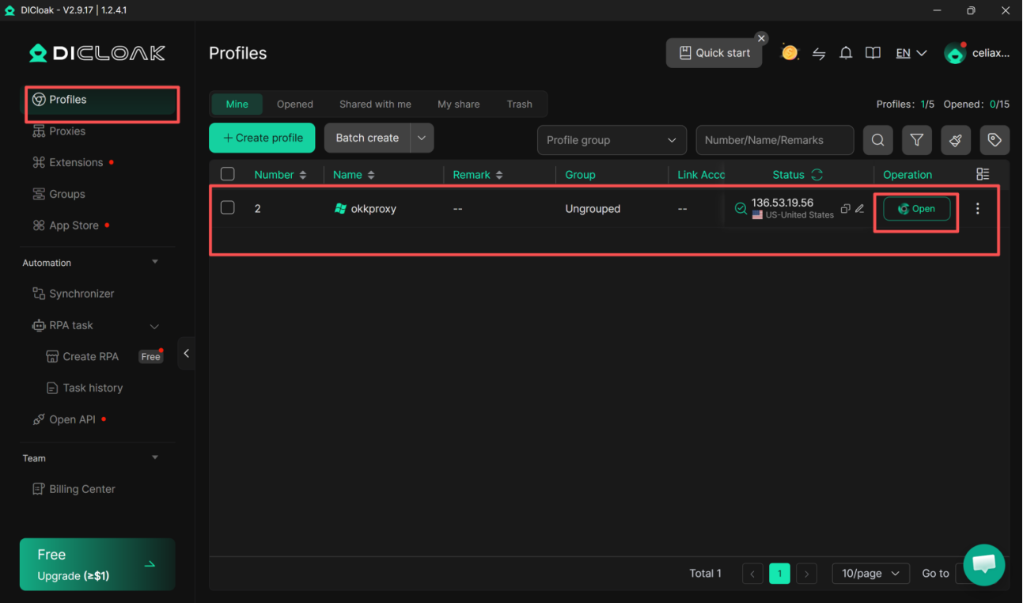Switch to Shared with me tab

pos(375,104)
